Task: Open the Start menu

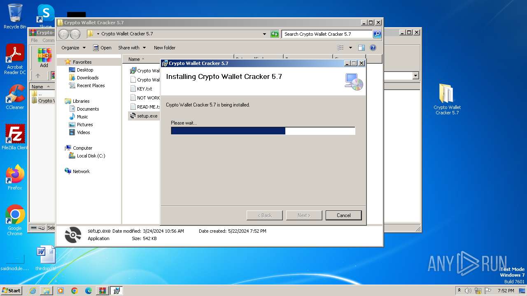Action: pyautogui.click(x=11, y=291)
